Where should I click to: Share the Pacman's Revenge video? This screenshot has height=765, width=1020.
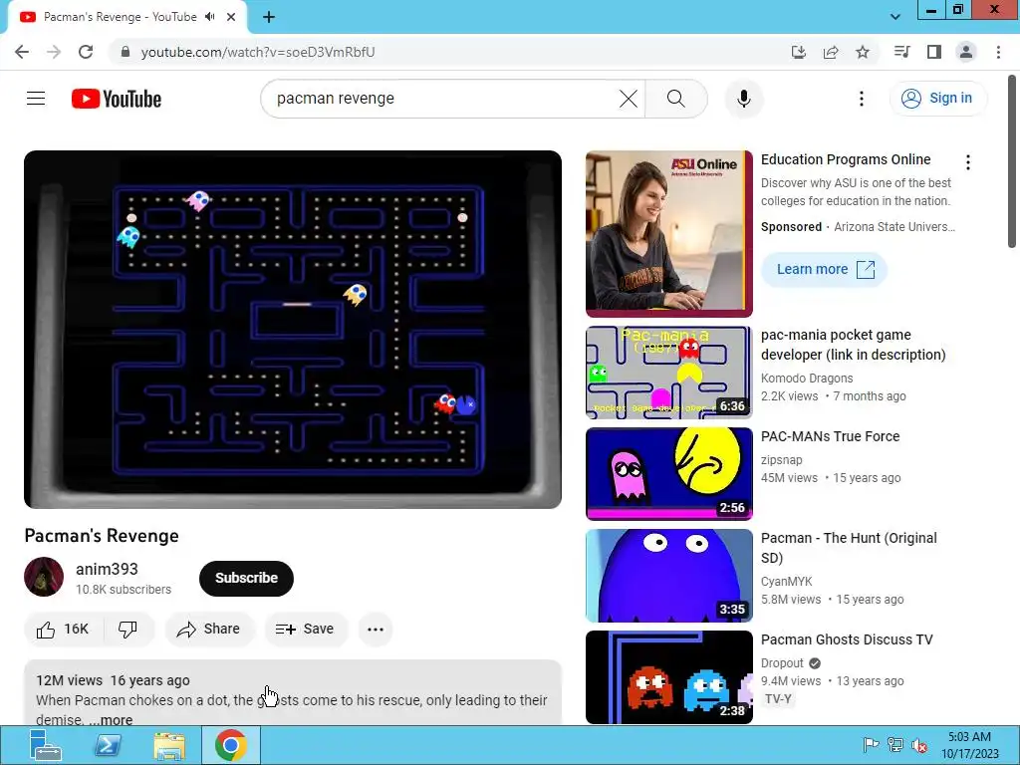pos(209,630)
